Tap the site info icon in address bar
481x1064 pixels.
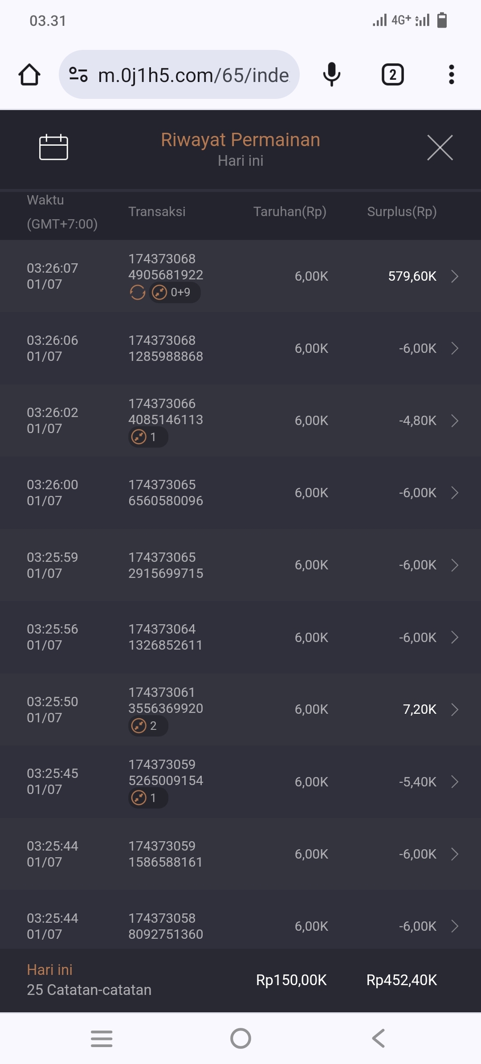pos(78,74)
